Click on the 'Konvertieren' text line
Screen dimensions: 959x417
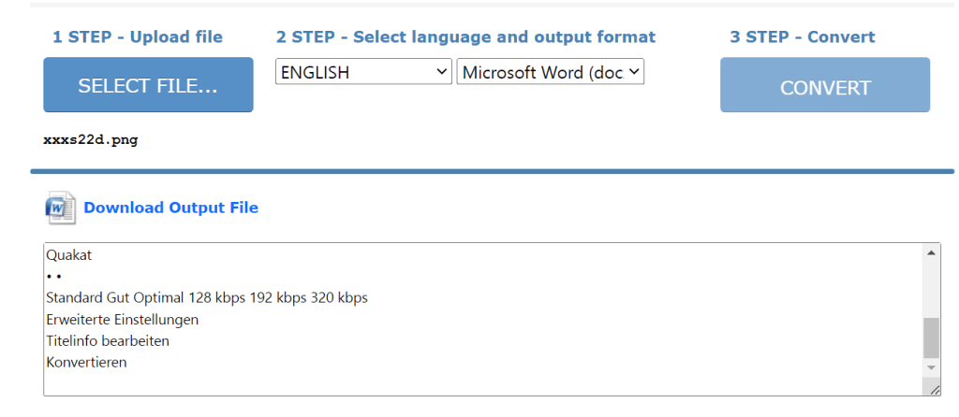tap(86, 362)
